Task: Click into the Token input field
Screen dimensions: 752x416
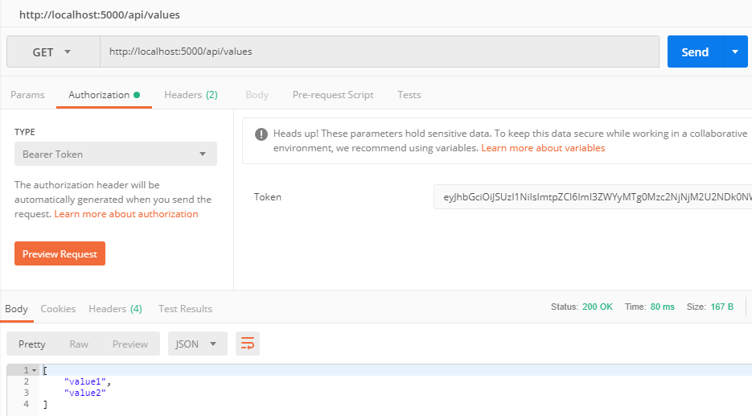Action: pyautogui.click(x=593, y=197)
